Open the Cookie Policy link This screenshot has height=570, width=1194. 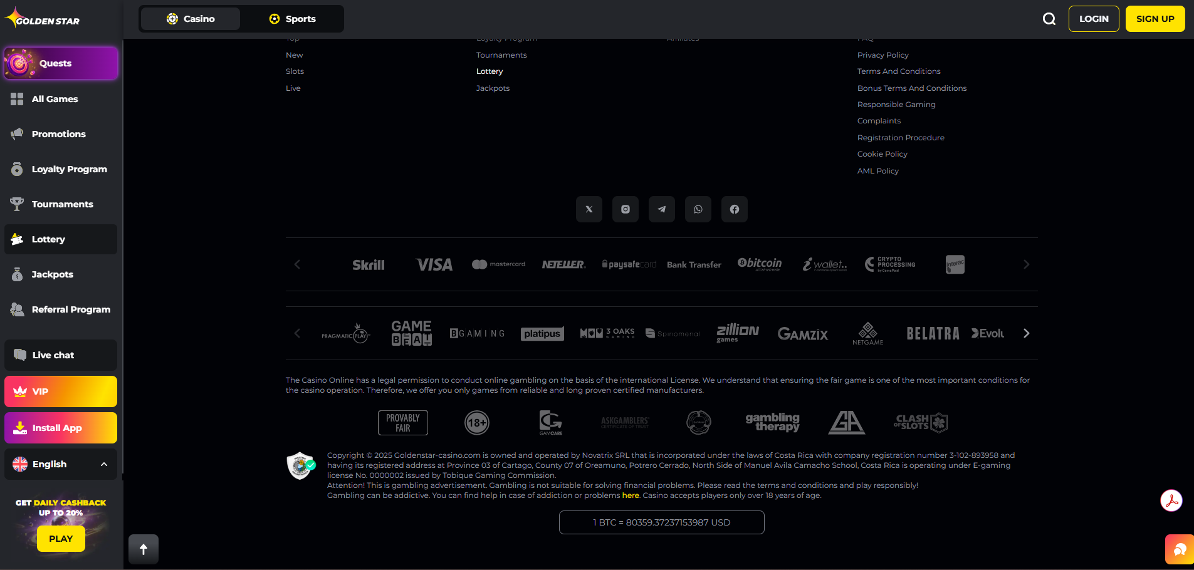coord(882,154)
